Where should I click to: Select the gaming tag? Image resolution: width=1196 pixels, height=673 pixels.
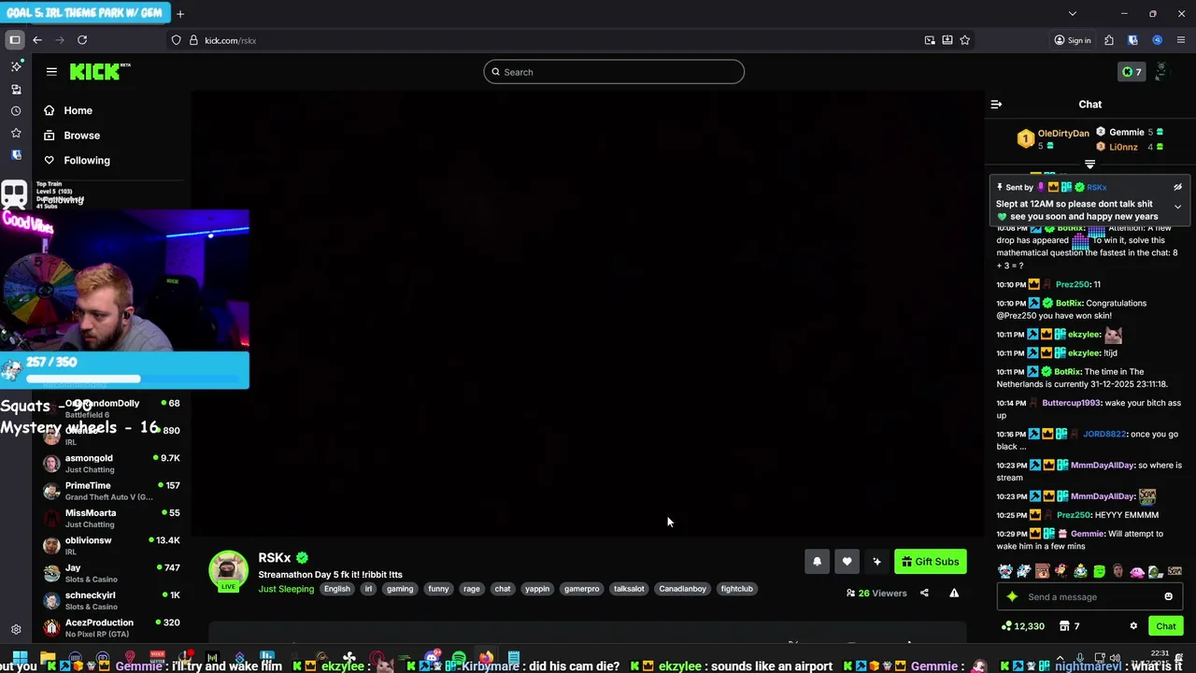[400, 589]
